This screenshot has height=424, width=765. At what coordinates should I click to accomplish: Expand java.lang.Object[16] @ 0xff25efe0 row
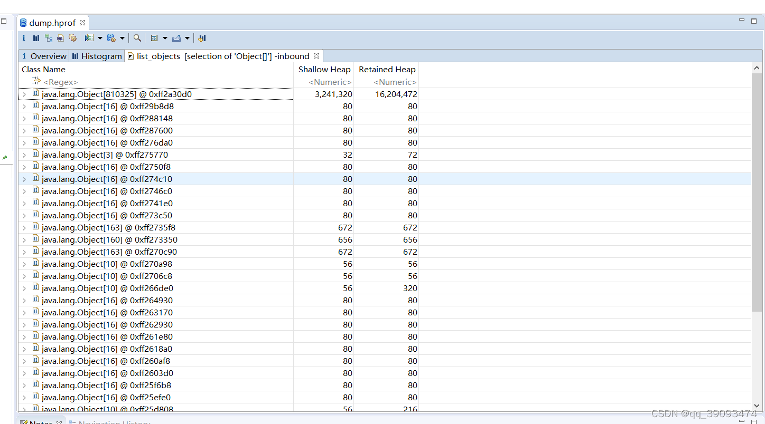click(x=24, y=398)
